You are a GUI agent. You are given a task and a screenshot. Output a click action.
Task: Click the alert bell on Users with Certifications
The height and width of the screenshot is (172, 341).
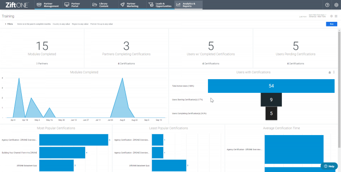[x=330, y=72]
